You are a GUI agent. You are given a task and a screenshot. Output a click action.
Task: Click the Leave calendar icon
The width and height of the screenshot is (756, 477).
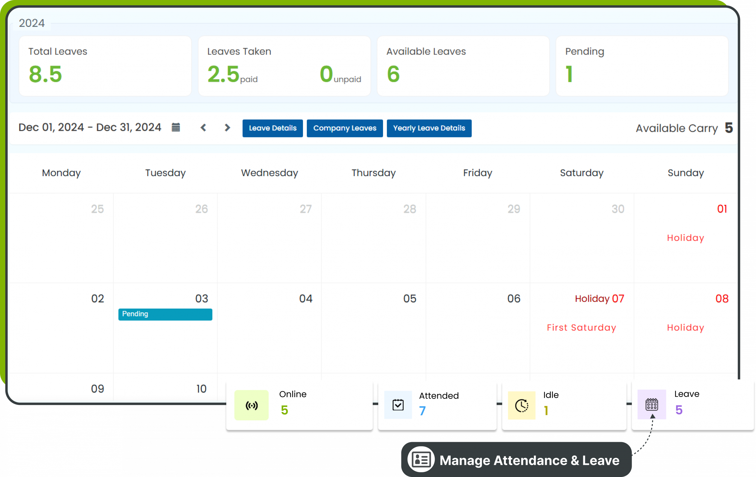[652, 404]
